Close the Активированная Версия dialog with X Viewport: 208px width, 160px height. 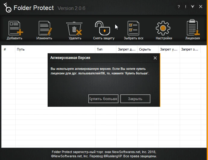(x=155, y=58)
